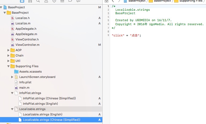The width and height of the screenshot is (206, 124).
Task: Click the A status badge beside Localize.h
Action: pyautogui.click(x=99, y=18)
